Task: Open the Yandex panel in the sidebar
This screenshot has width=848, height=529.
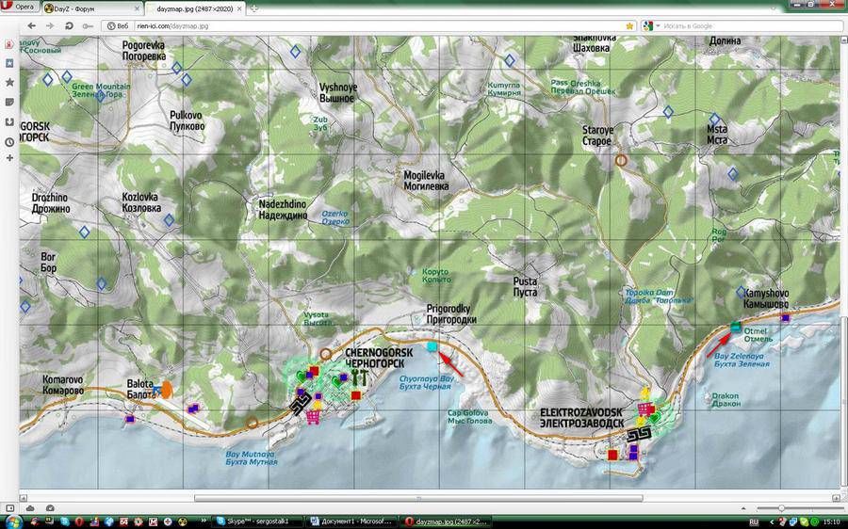Action: coord(9,43)
